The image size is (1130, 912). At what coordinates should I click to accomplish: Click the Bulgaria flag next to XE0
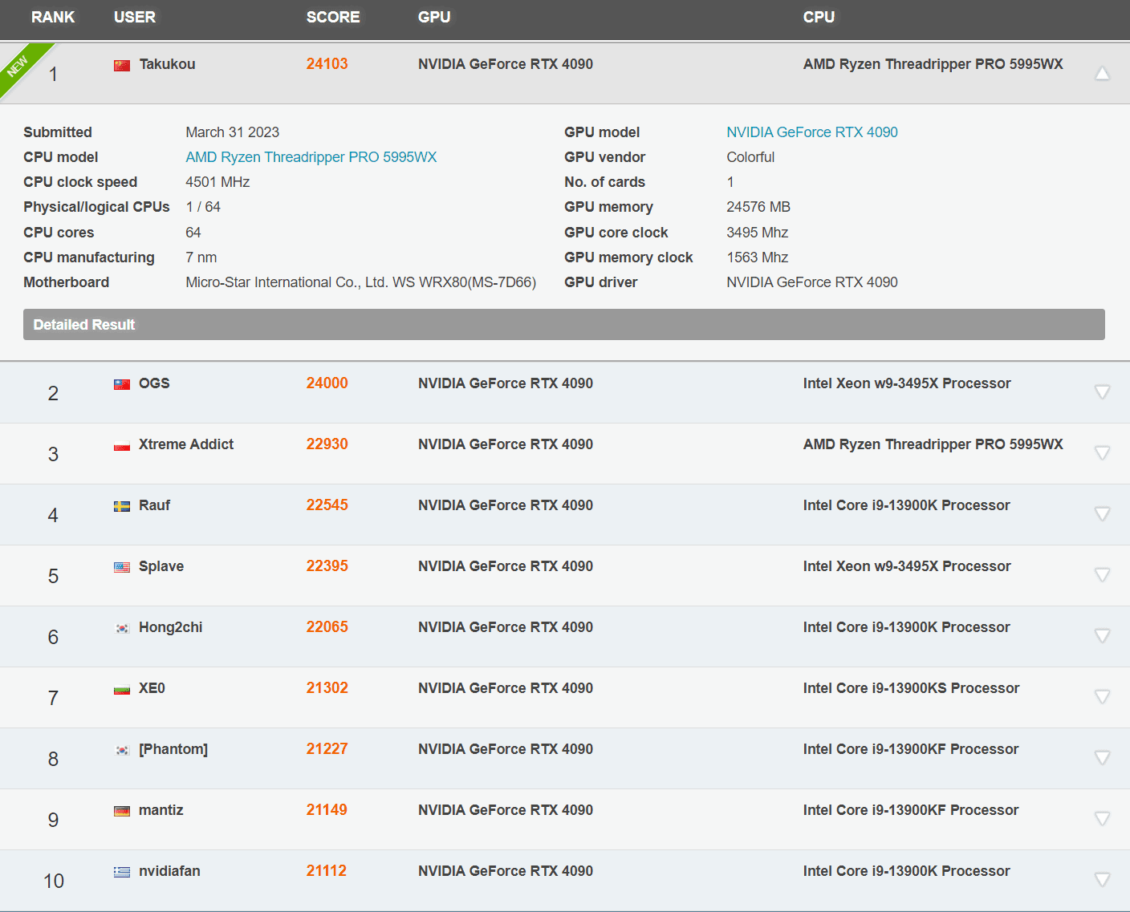tap(122, 689)
